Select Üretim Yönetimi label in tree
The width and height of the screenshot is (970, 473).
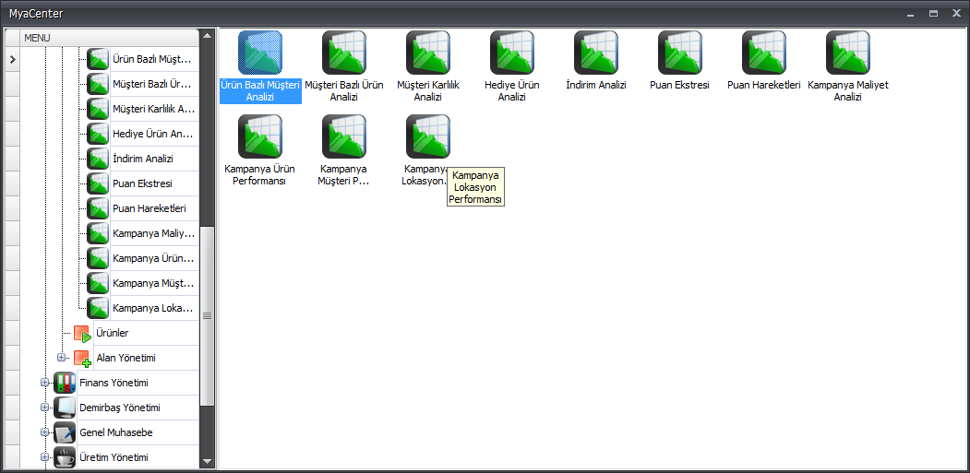pos(114,457)
